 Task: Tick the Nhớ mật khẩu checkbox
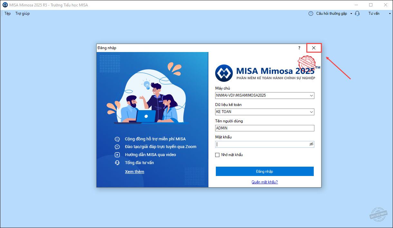coord(217,155)
